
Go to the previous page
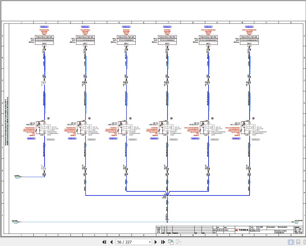pyautogui.click(x=111, y=242)
